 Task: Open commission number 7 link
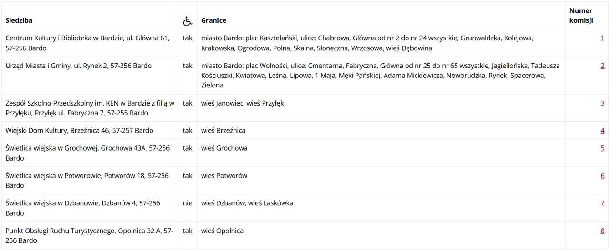[602, 203]
